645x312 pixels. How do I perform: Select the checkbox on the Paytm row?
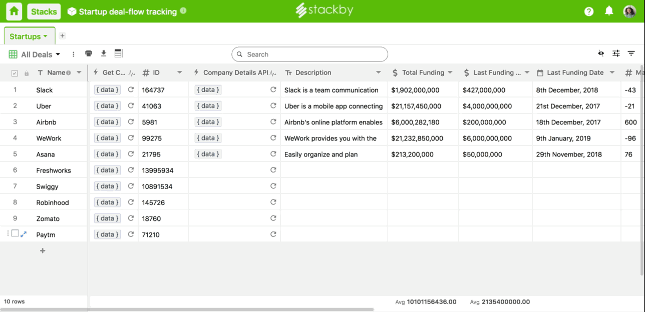coord(16,234)
